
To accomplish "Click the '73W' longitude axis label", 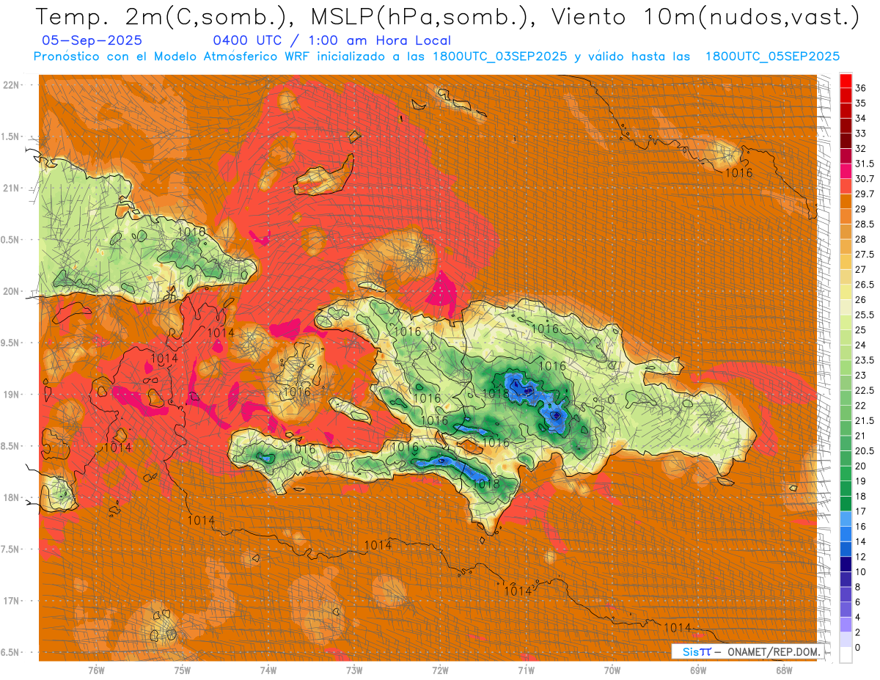I will (x=354, y=670).
